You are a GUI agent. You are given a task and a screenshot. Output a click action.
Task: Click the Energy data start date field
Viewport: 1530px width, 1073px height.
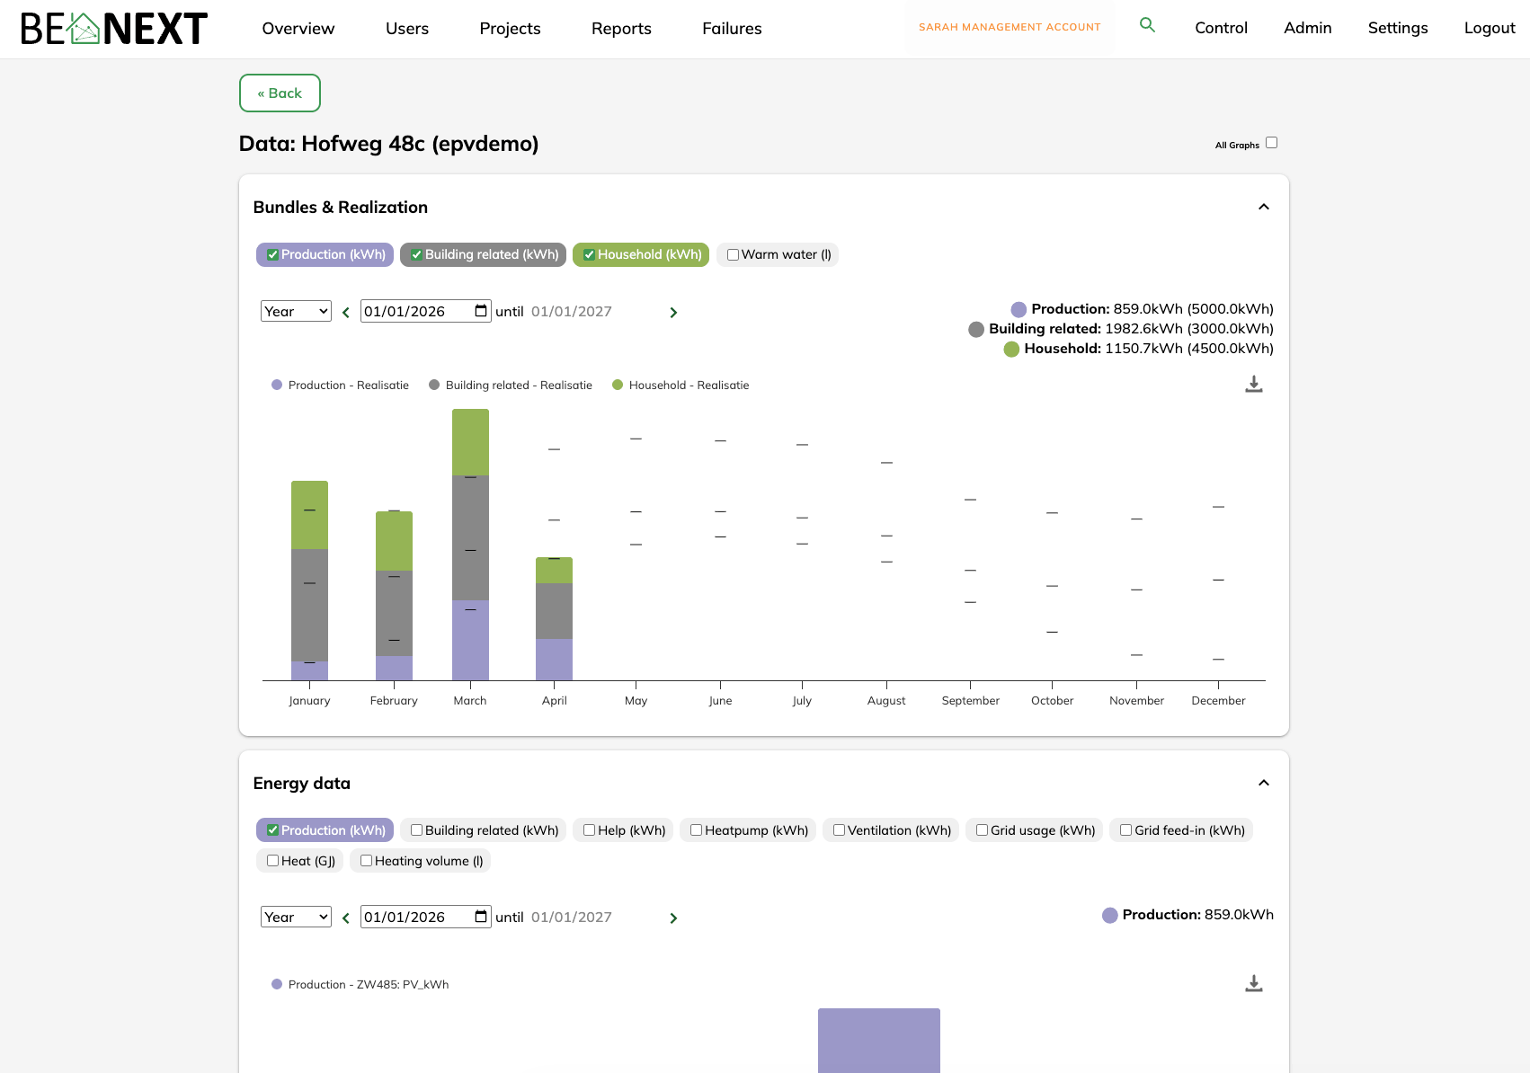pos(416,918)
